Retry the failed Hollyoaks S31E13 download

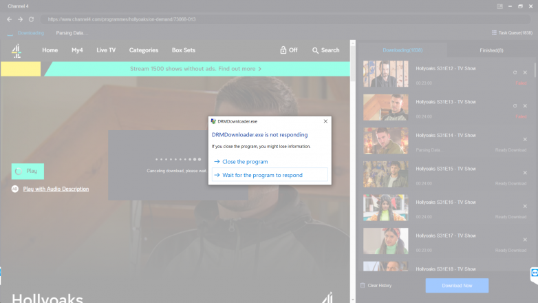coord(515,106)
